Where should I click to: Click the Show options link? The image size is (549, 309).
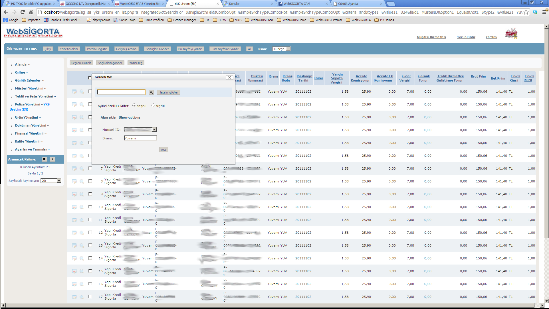130,117
